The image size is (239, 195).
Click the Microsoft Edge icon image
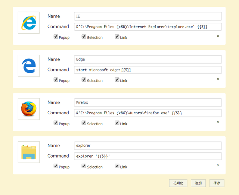29,66
